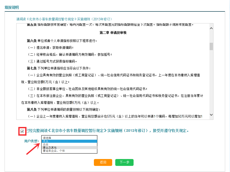The width and height of the screenshot is (230, 172).
Task: Click the 第二章 申请及审核 chapter heading
Action: pos(113,33)
